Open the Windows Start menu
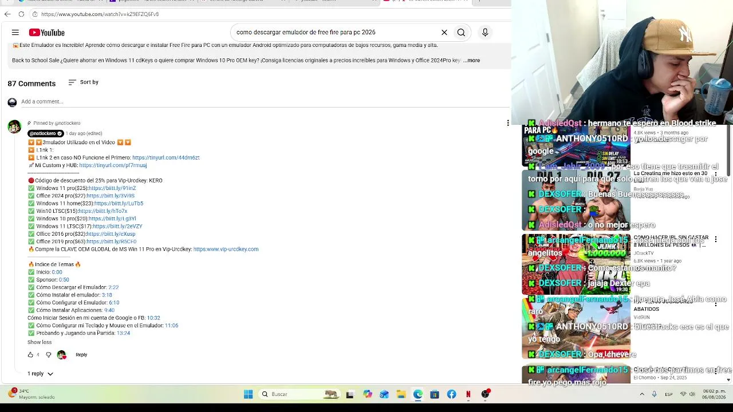733x412 pixels. pyautogui.click(x=248, y=394)
